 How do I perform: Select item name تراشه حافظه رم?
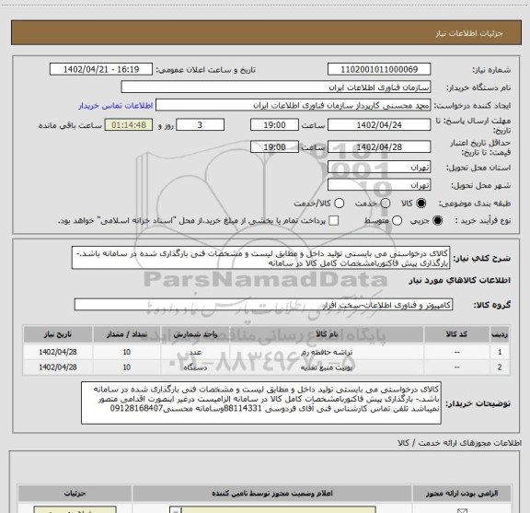[327, 352]
